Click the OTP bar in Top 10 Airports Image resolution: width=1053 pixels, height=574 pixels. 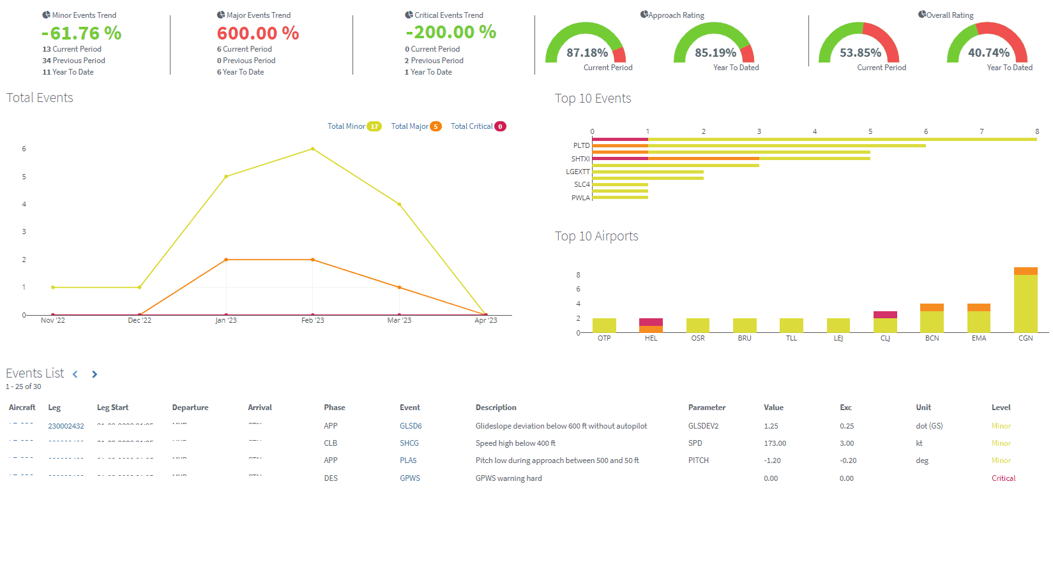[x=604, y=325]
